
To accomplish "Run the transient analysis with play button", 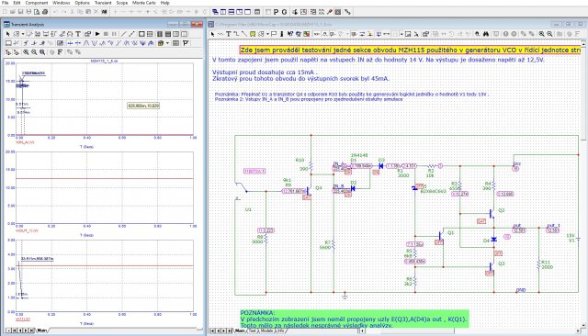I will pos(97,34).
